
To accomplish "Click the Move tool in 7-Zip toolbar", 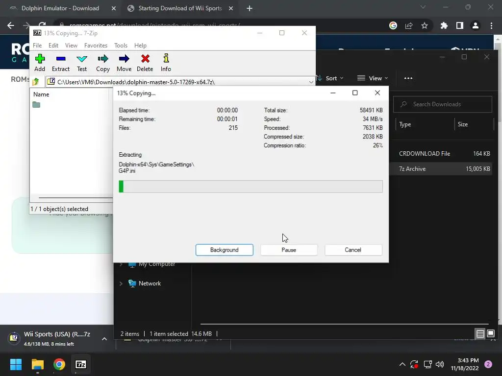I will click(x=124, y=63).
